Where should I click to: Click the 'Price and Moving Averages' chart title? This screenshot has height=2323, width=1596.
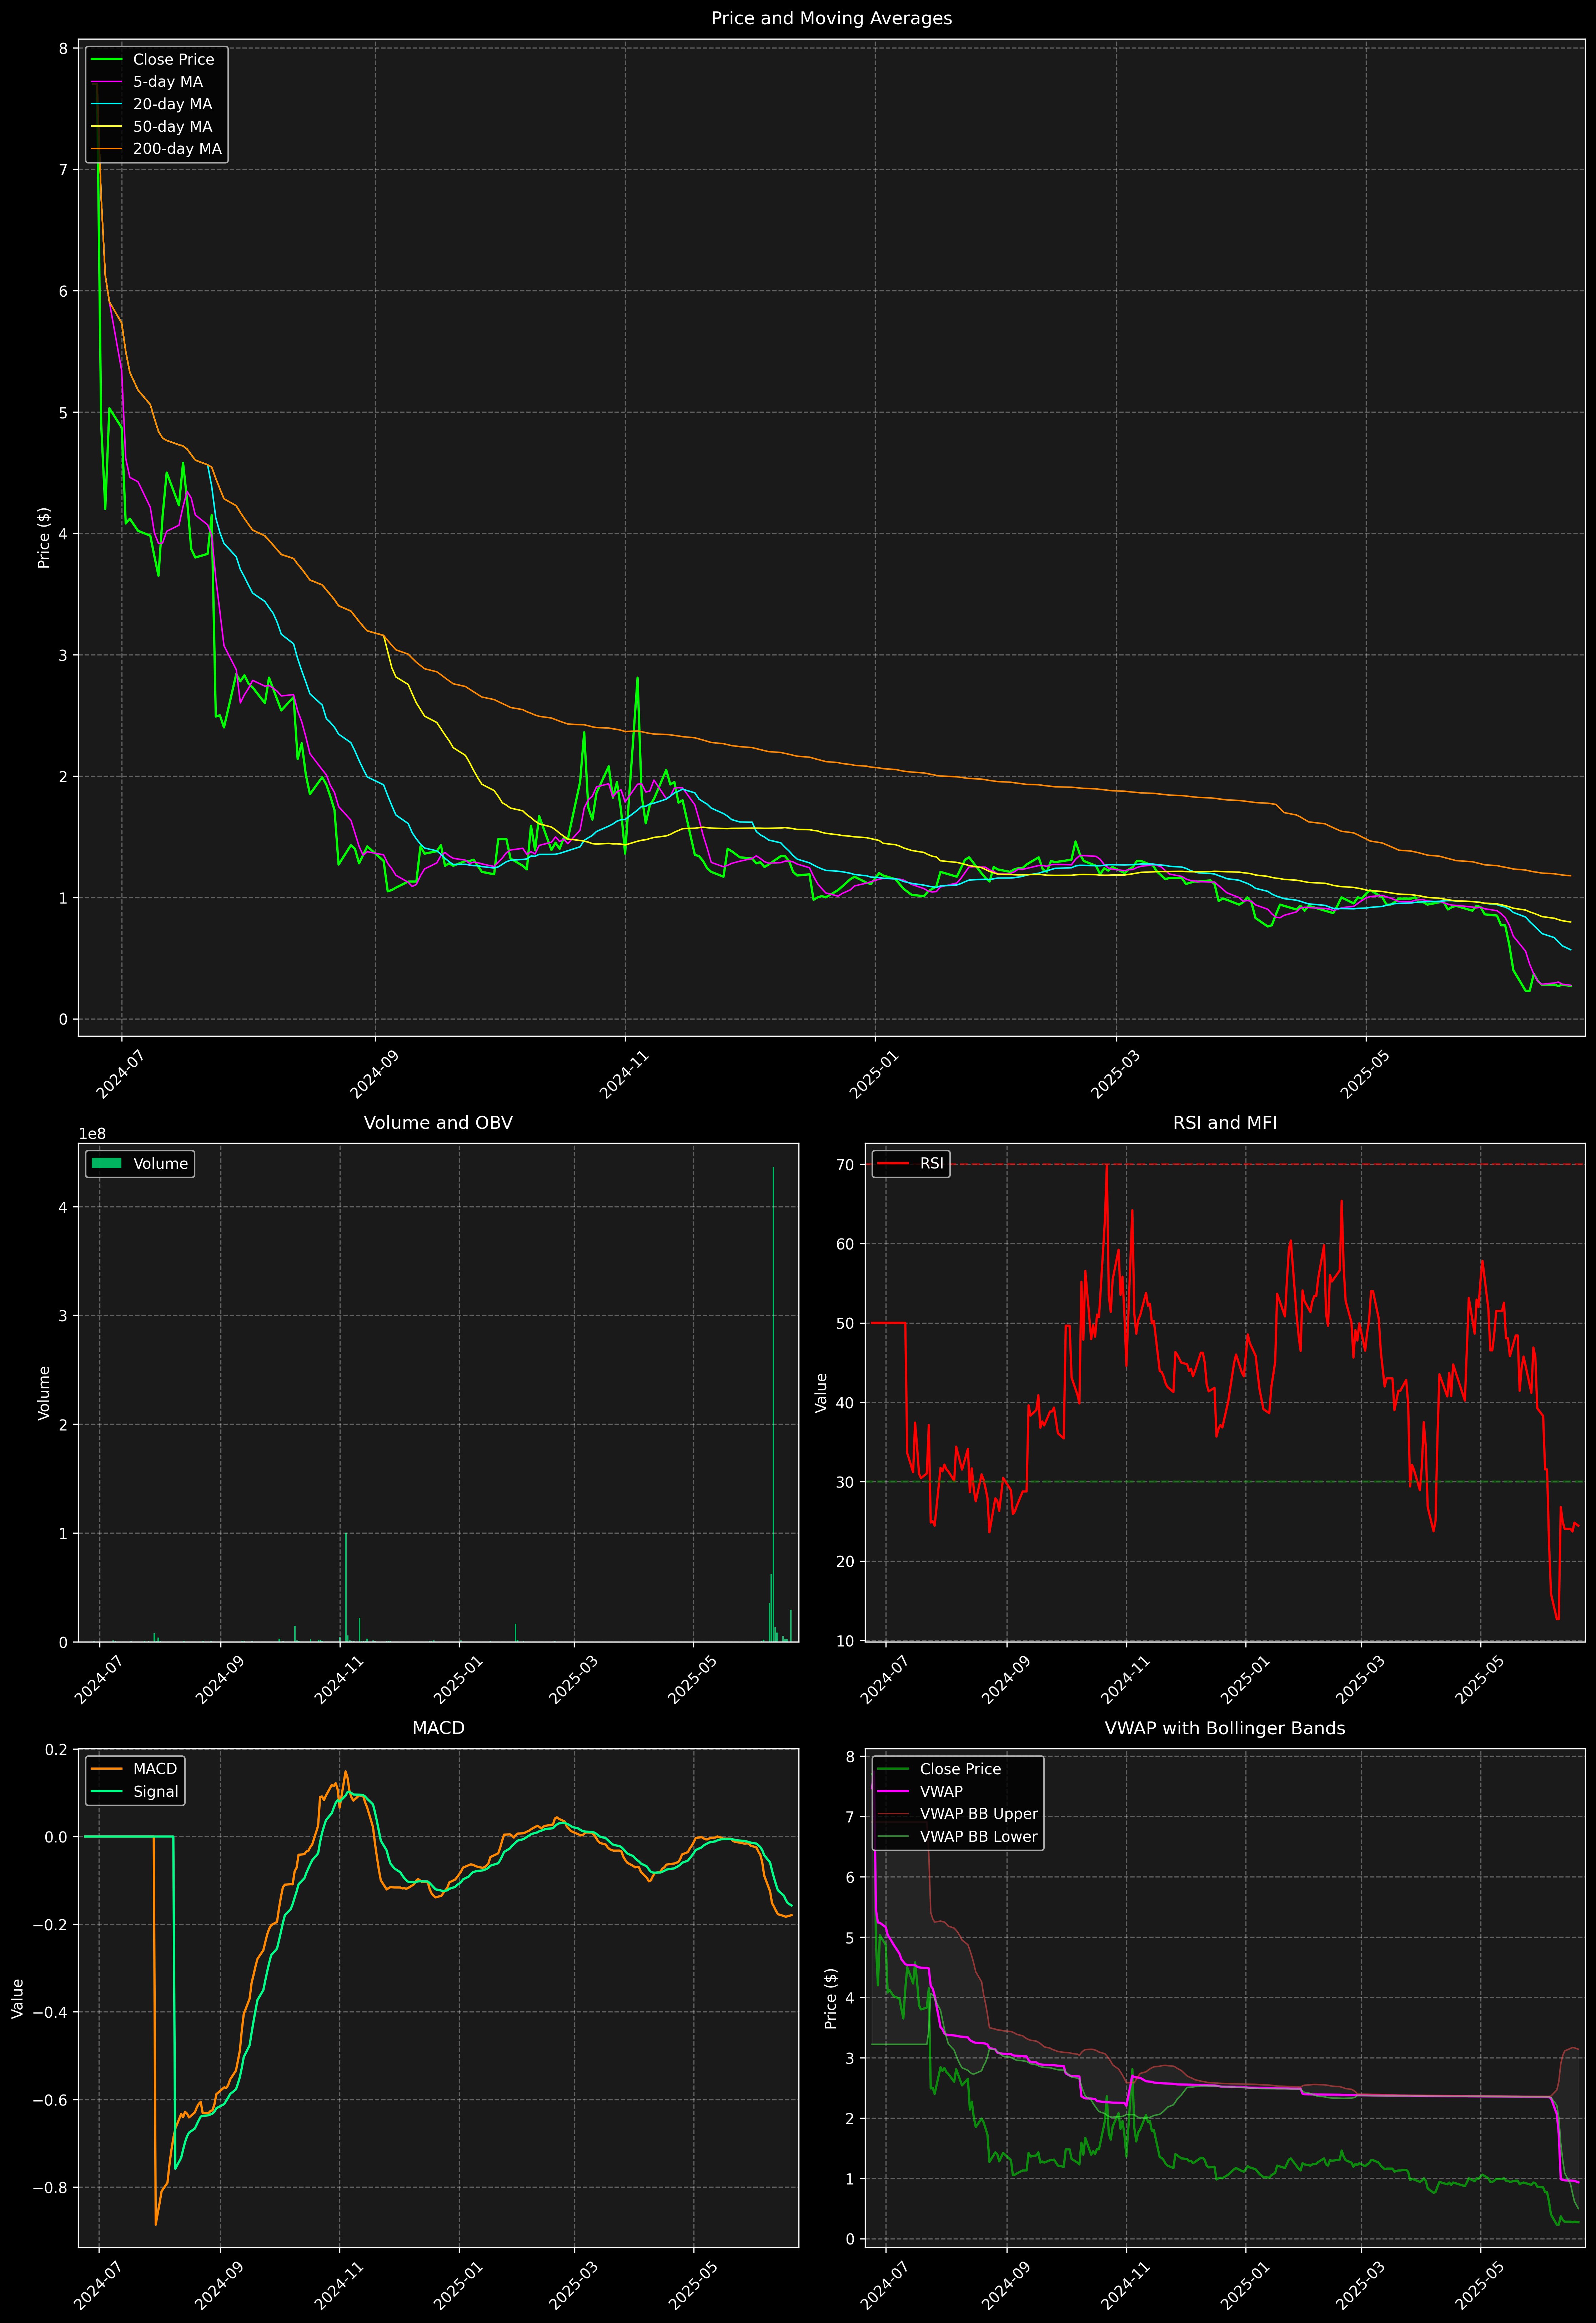click(x=831, y=18)
